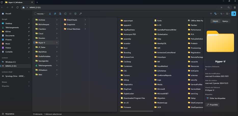Expand the Étiquettes sidebar section
This screenshot has height=116, width=238.
[x=29, y=86]
